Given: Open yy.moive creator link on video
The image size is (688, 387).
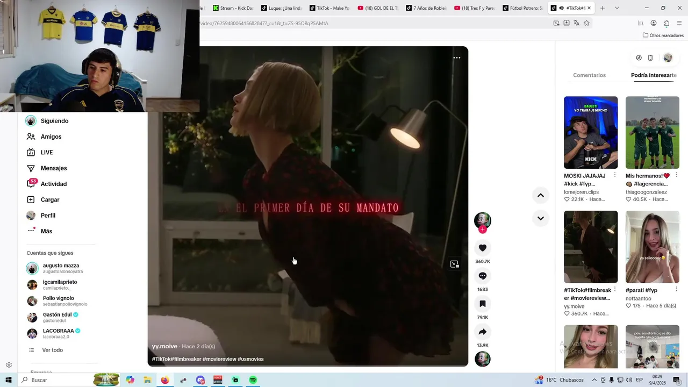Looking at the screenshot, I should coord(164,346).
